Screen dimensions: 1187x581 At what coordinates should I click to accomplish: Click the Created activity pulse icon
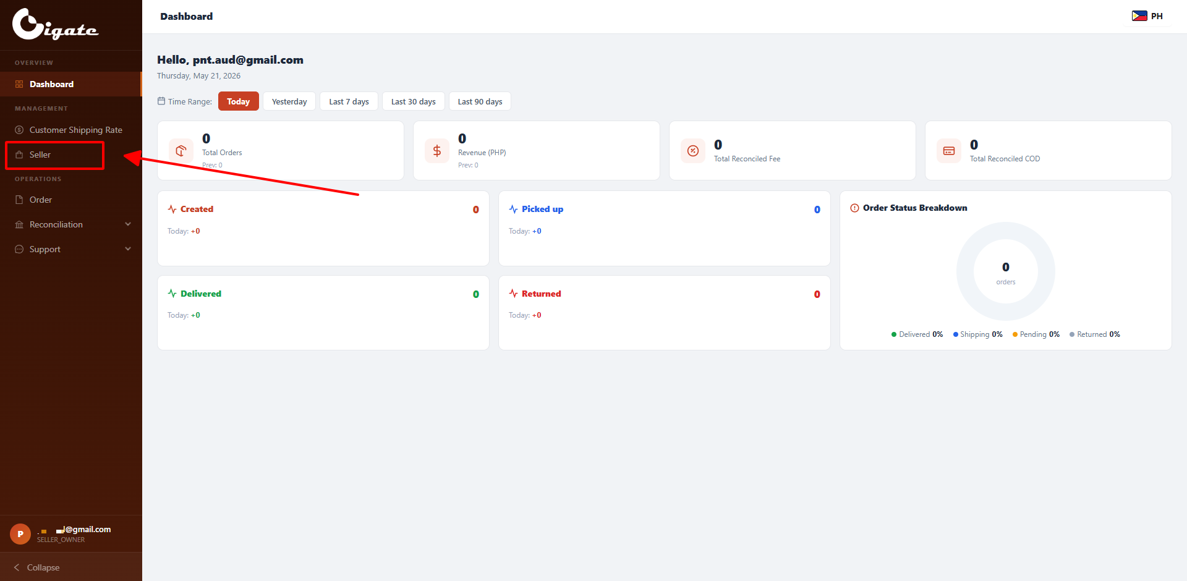click(x=172, y=209)
